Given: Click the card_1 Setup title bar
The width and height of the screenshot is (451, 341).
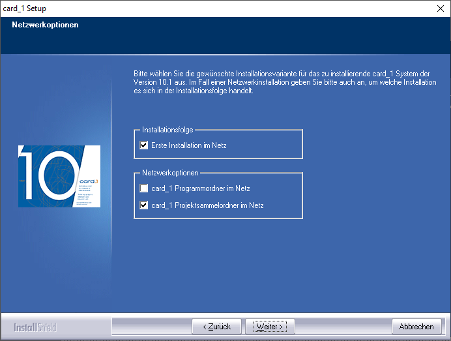Looking at the screenshot, I should click(196, 8).
